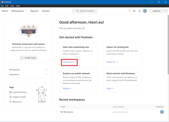
Task: Open the Reports tab
Action: (34, 11)
